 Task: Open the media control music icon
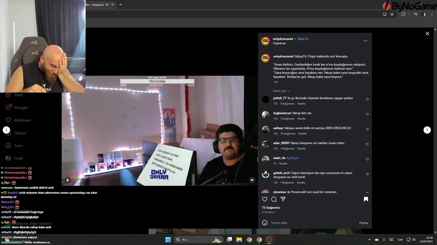pos(415,14)
